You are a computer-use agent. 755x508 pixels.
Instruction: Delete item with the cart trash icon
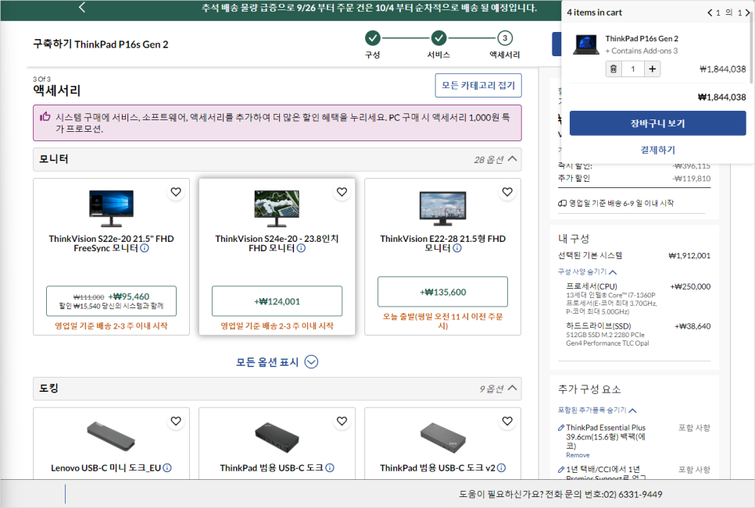point(614,69)
